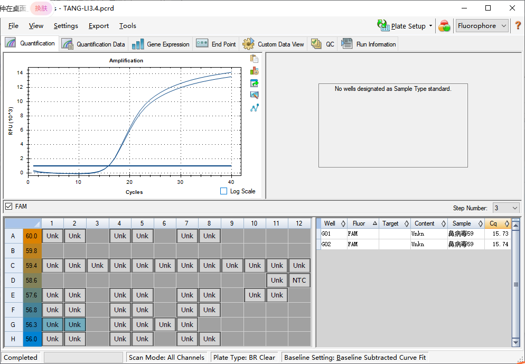Select well D11 Unk
Screen dimensions: 525x364
point(277,281)
